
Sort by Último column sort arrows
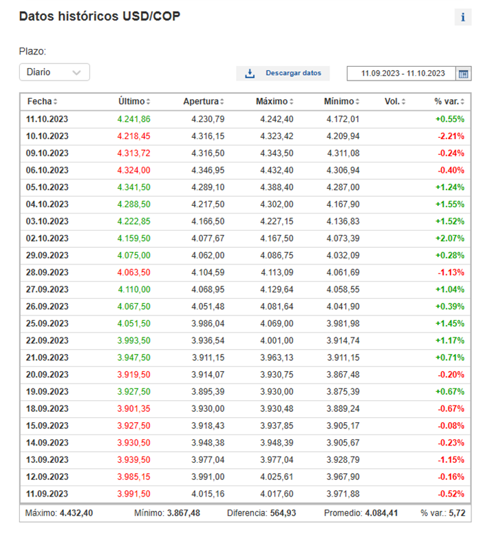[x=148, y=102]
